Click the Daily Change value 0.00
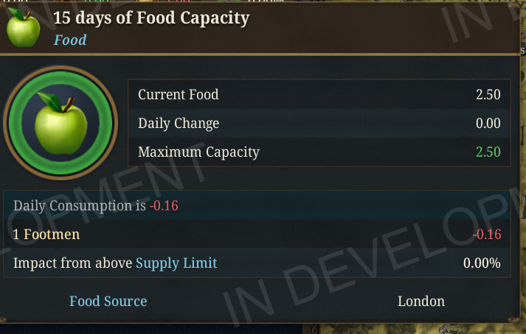Viewport: 526px width, 334px height. pyautogui.click(x=488, y=124)
